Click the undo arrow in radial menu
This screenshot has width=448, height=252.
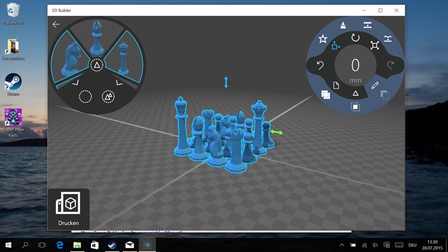(x=320, y=66)
